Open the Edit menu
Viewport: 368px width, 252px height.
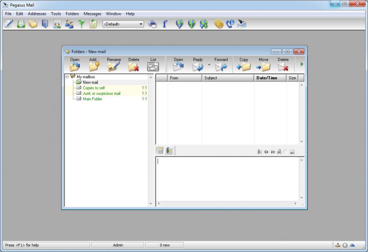(x=20, y=14)
